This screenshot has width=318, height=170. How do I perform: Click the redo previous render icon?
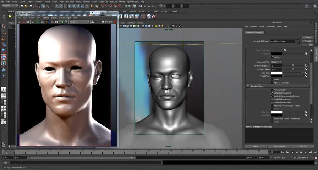[x=19, y=22]
